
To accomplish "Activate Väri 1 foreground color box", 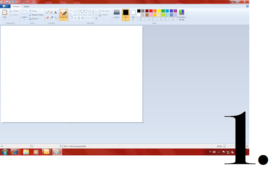I will click(x=126, y=15).
